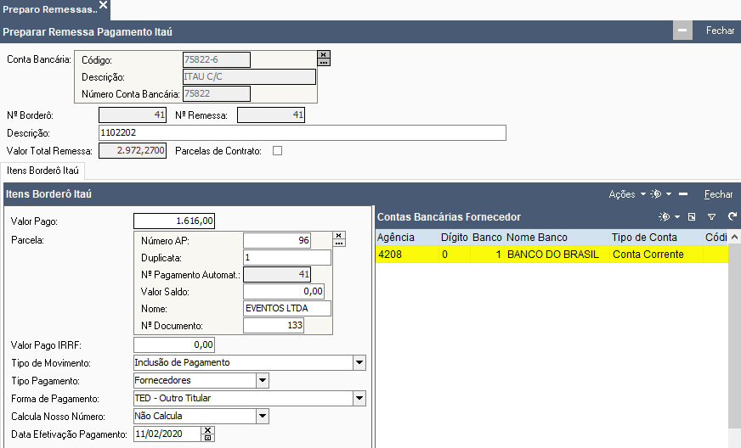
Task: Open the Tipo de Movimento dropdown
Action: pyautogui.click(x=359, y=362)
